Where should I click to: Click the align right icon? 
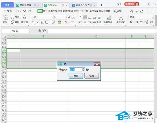point(90,22)
